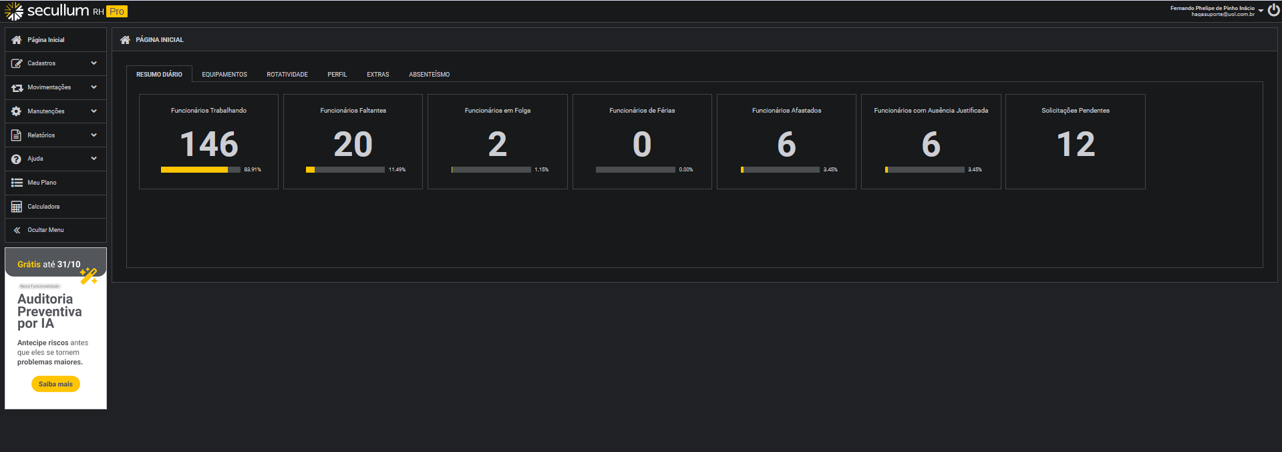Viewport: 1282px width, 452px height.
Task: Open the Rotatividade tab
Action: pos(287,75)
